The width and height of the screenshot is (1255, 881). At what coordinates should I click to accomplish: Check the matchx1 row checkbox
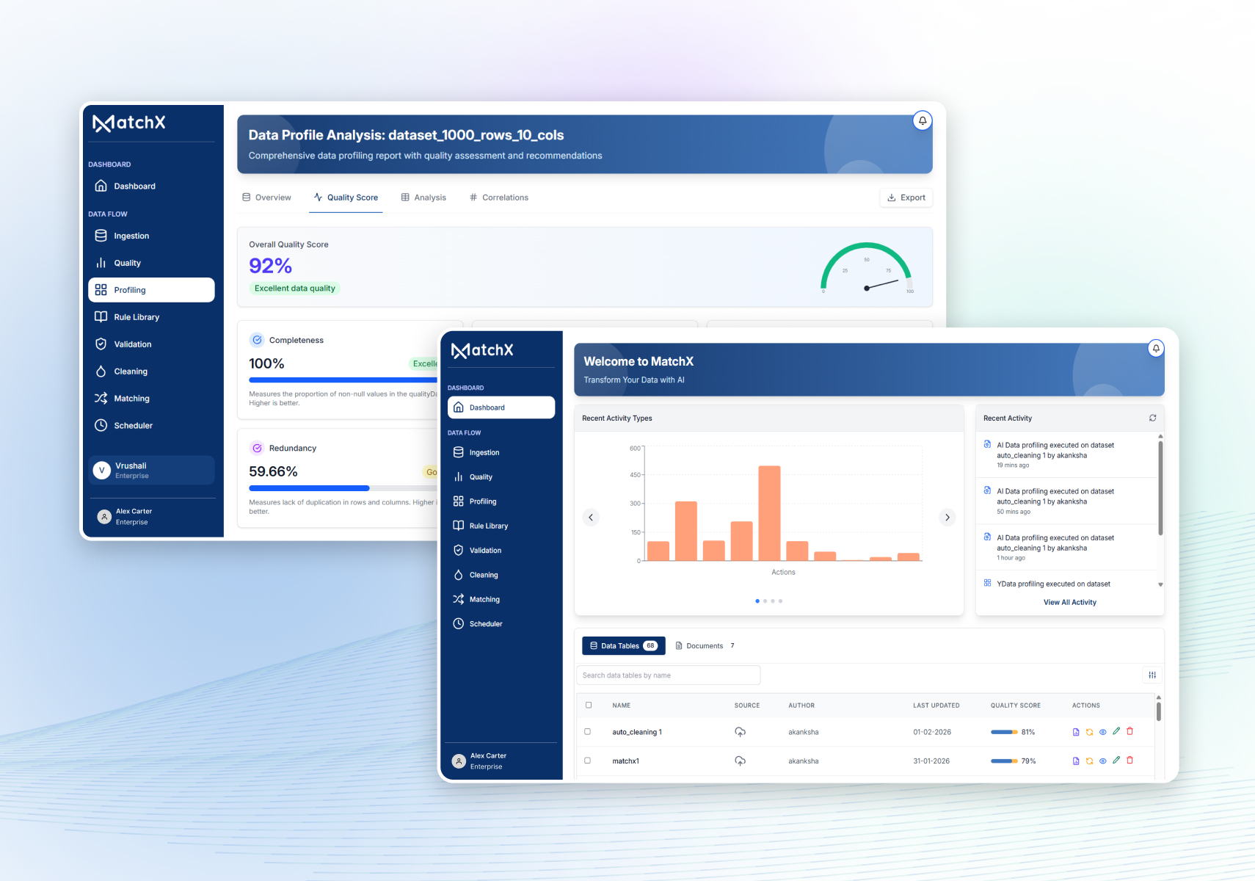pyautogui.click(x=587, y=761)
